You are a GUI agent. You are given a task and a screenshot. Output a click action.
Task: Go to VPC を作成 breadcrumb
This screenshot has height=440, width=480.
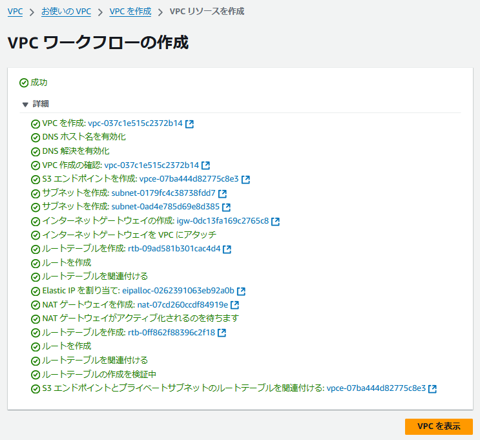(x=130, y=12)
